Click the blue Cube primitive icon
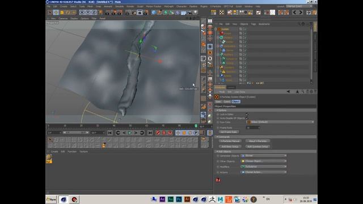363x204 pixels. (x=154, y=12)
